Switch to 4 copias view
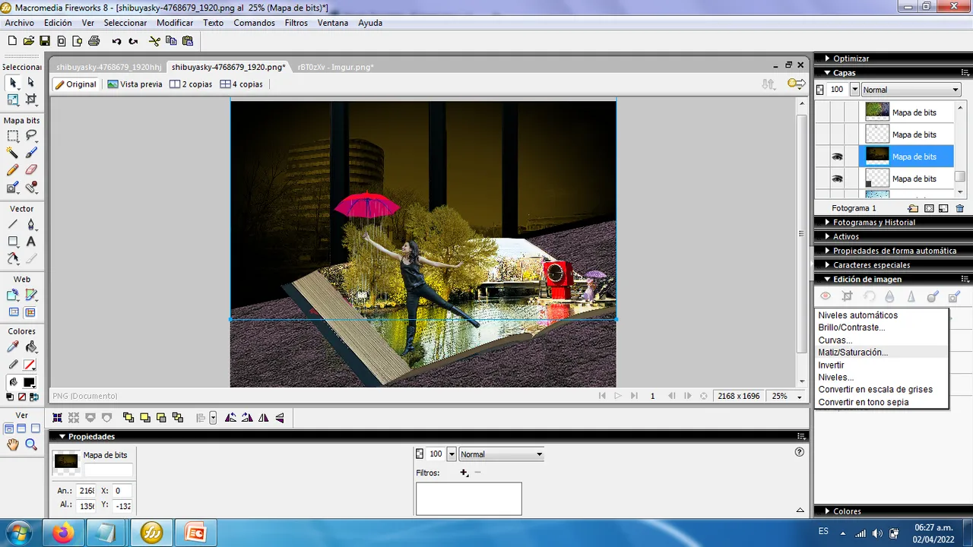973x547 pixels. click(x=241, y=84)
